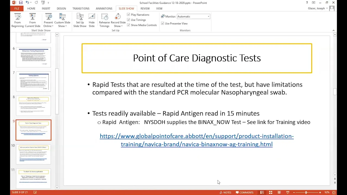
Task: Click the spell check icon in status bar
Action: (x=35, y=192)
